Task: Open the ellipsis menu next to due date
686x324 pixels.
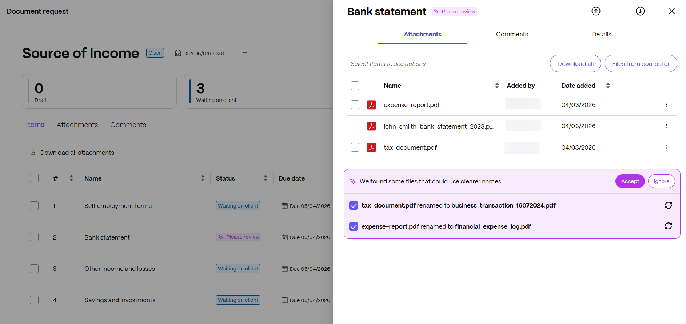Action: pos(245,53)
